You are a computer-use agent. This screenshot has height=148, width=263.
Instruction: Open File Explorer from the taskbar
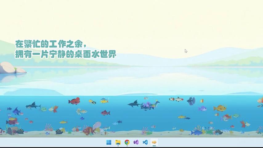click(x=118, y=142)
